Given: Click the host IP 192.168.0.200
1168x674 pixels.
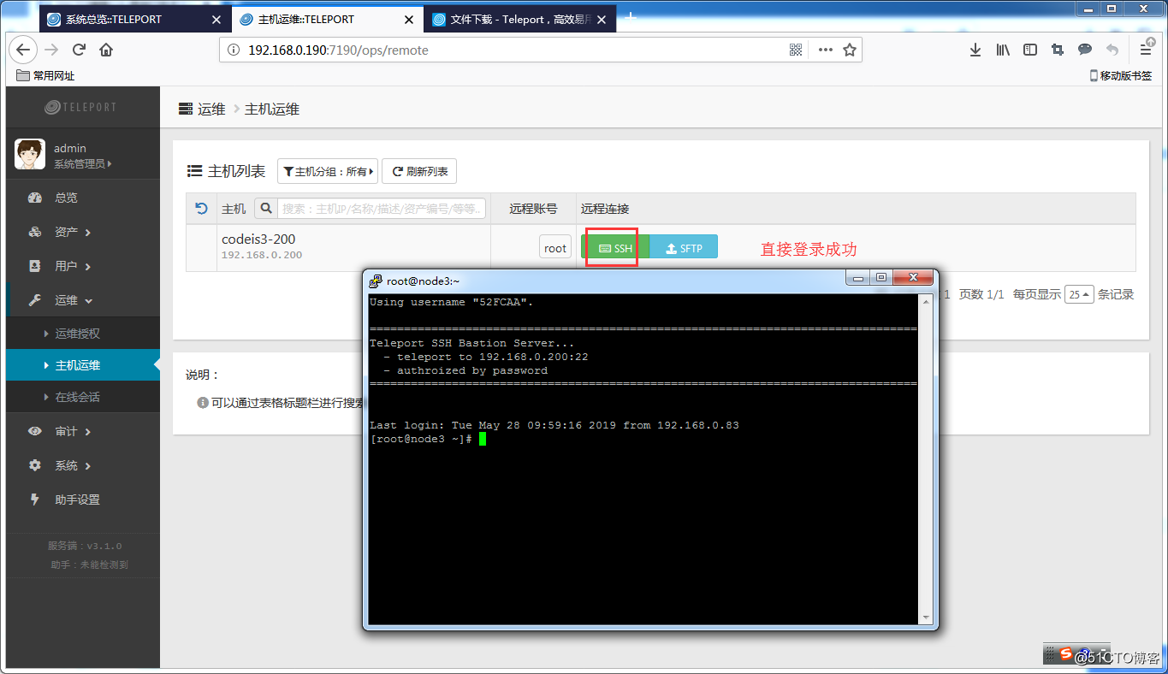Looking at the screenshot, I should point(262,255).
